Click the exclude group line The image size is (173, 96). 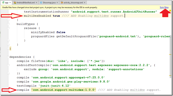[x=84, y=69]
